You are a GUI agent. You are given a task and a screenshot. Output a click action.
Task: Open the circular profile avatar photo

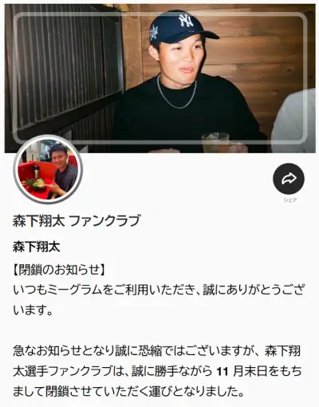coord(48,169)
